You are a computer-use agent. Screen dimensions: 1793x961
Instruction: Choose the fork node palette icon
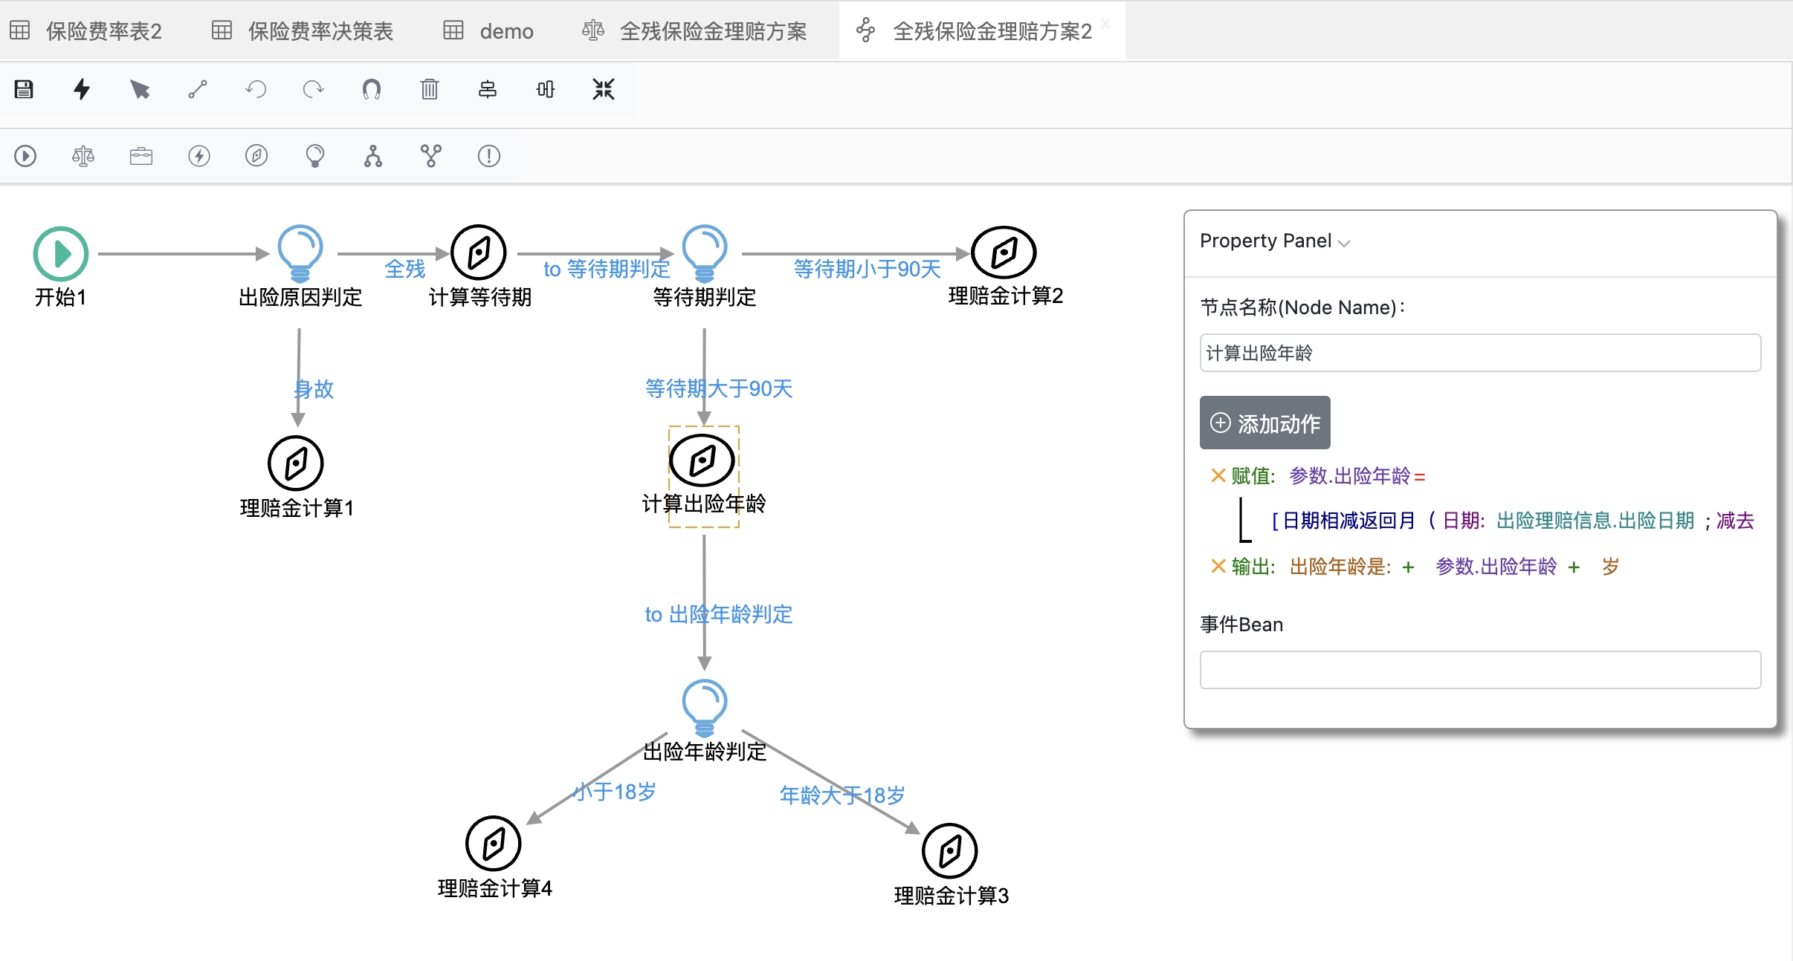[373, 156]
